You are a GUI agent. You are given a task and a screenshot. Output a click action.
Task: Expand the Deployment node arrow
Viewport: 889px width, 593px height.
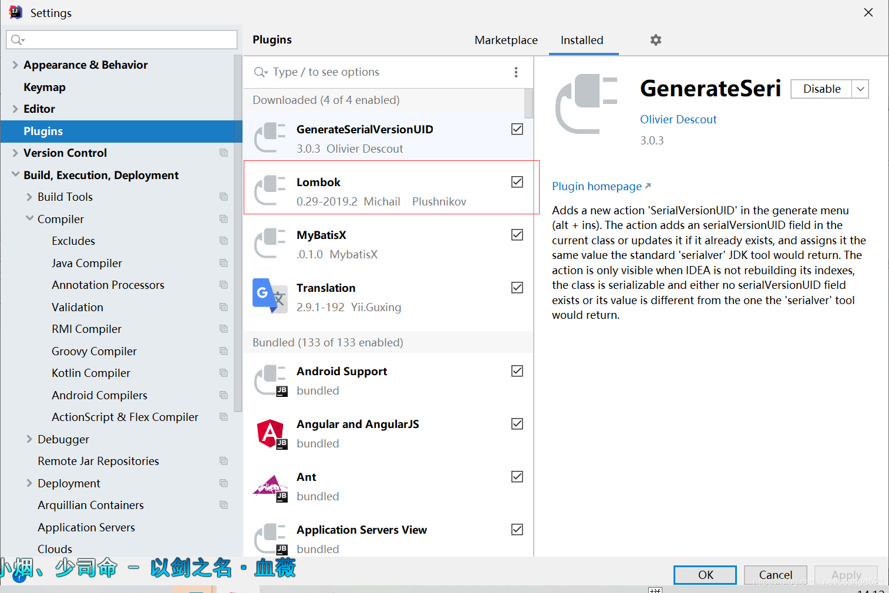(29, 483)
